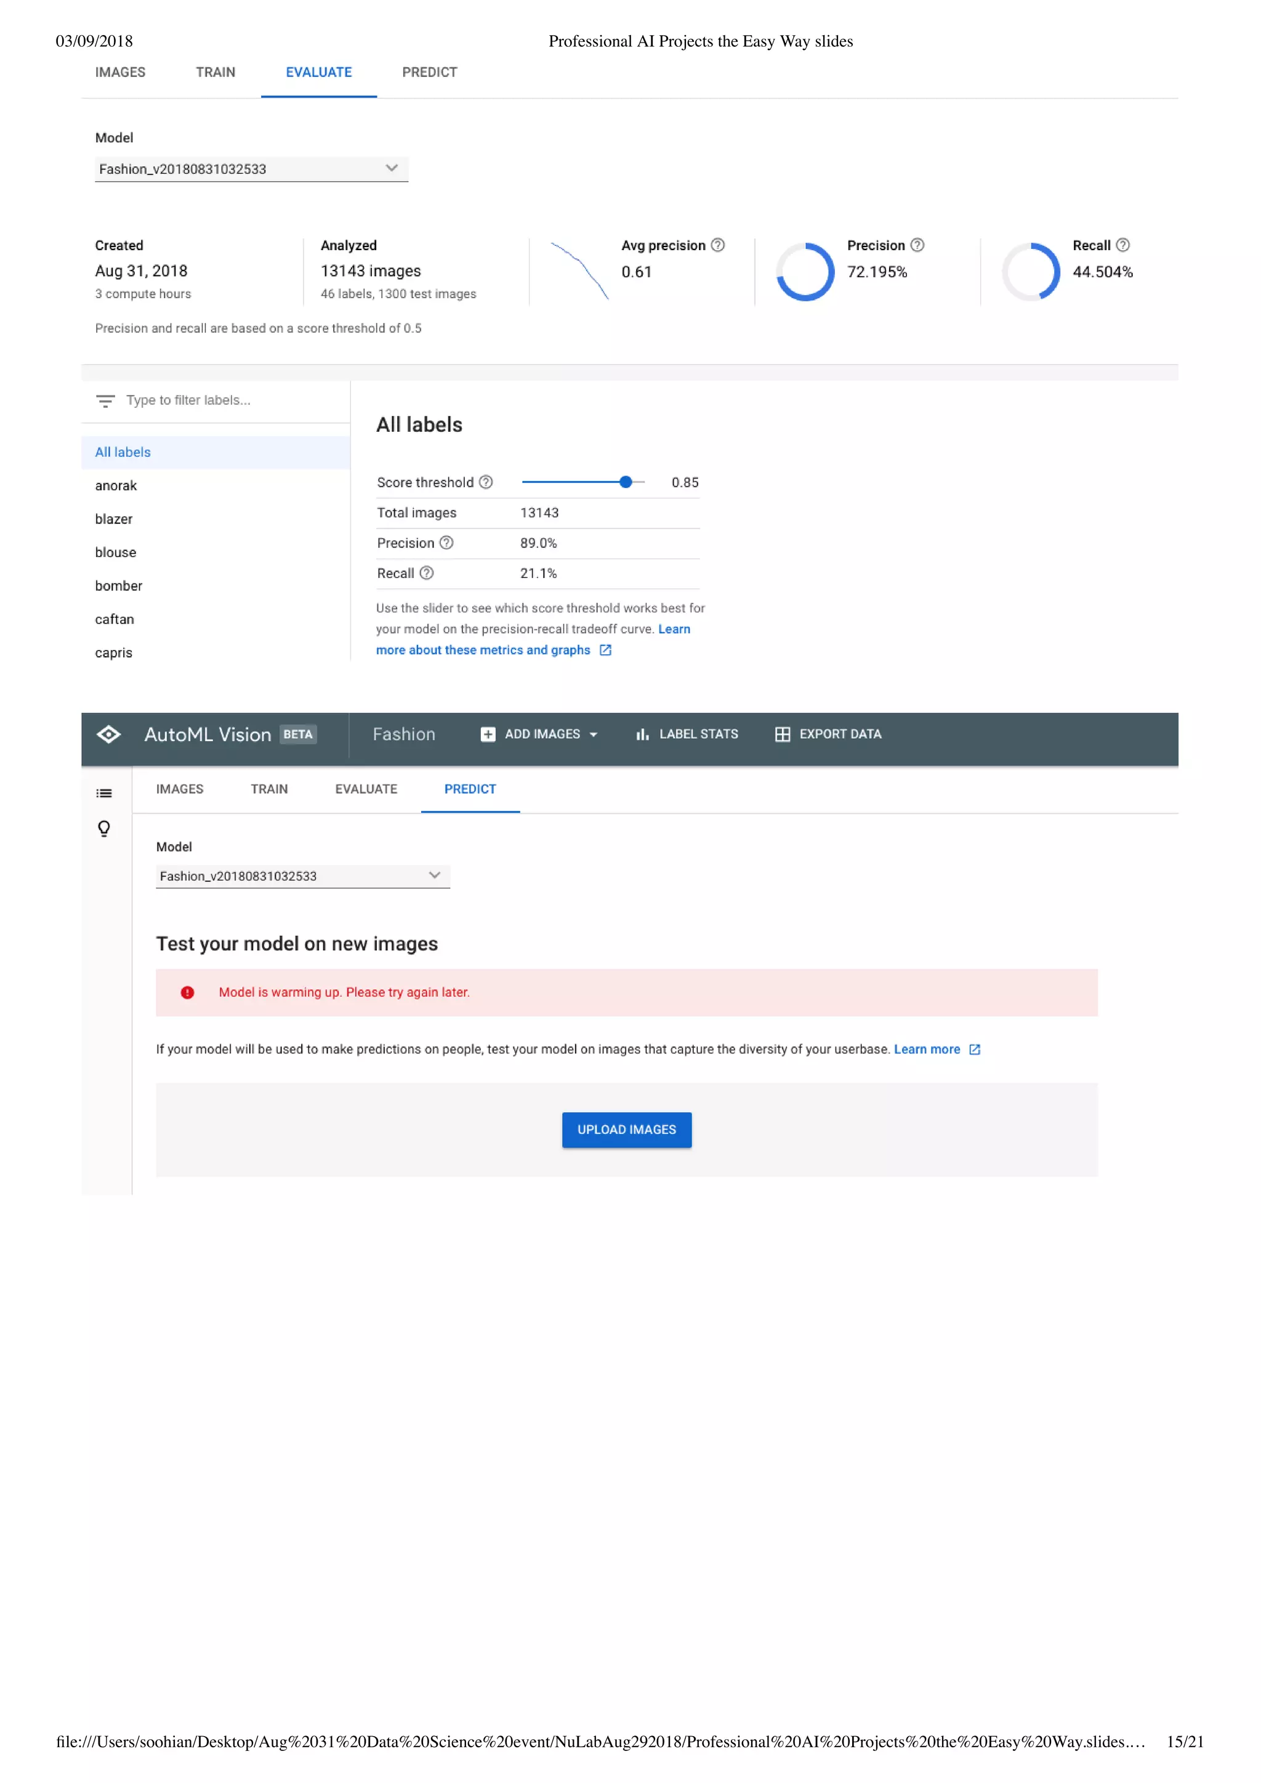Click the Label Stats bar chart icon

[642, 734]
